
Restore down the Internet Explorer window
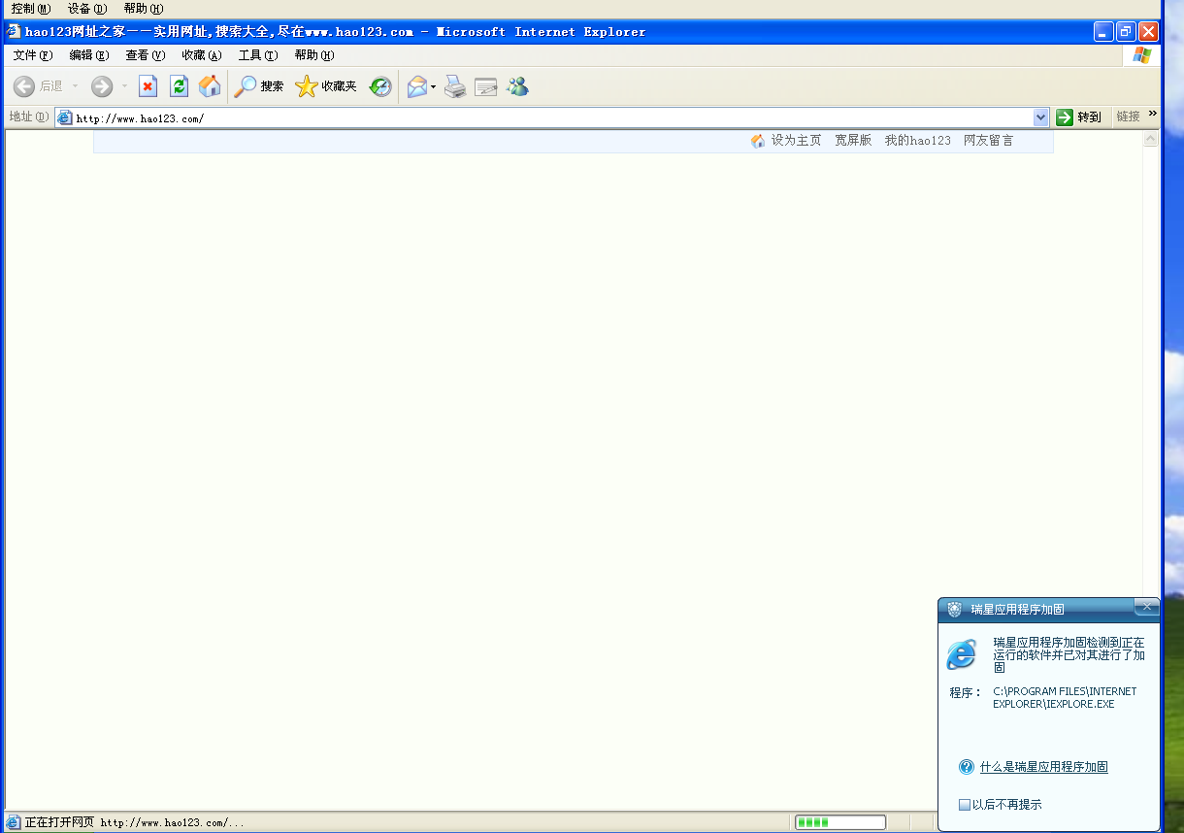pyautogui.click(x=1126, y=31)
